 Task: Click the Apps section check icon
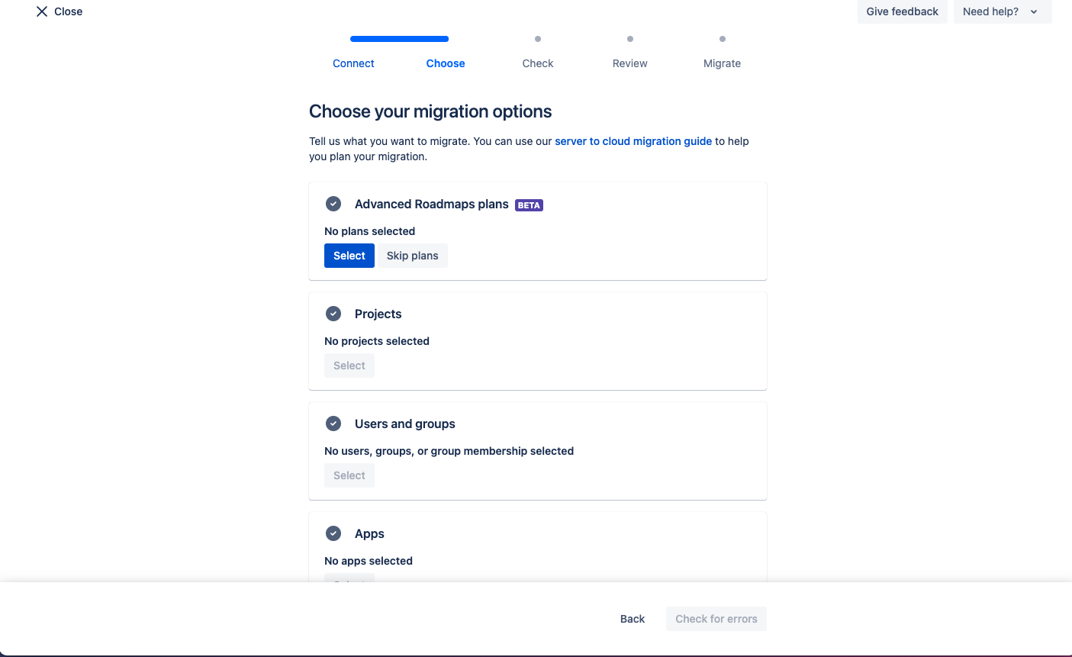(333, 533)
